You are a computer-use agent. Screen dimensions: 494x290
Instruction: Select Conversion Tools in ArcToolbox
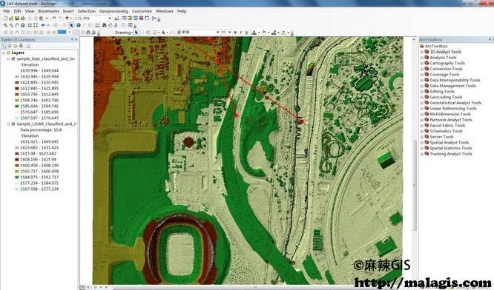click(446, 69)
